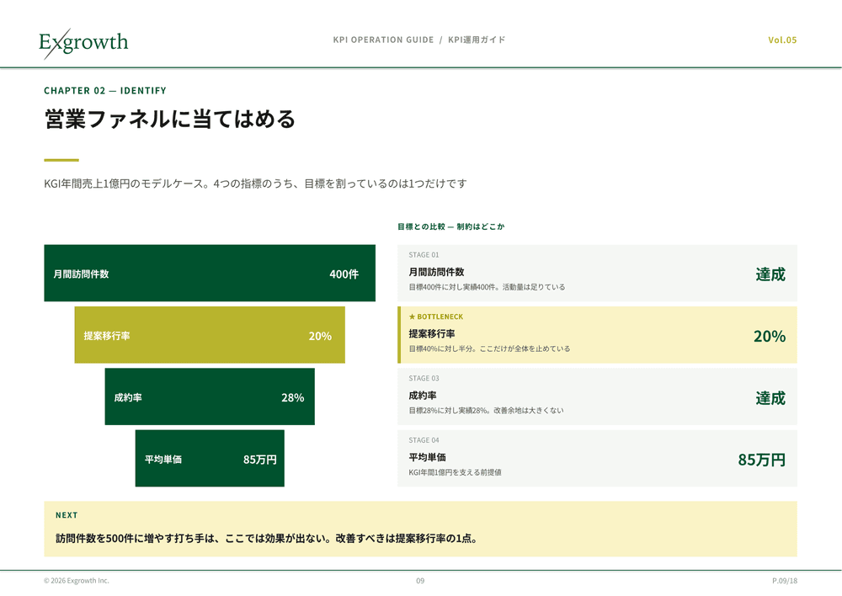
Task: Select the '平均単価' funnel bar
Action: pos(210,459)
